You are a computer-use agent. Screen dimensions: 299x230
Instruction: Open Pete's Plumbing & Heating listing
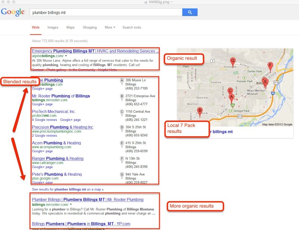coord(57,174)
